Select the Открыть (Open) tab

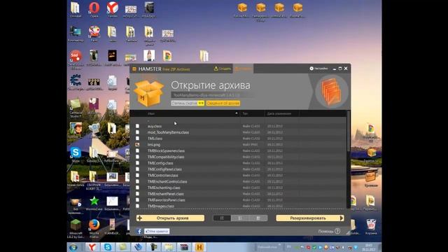244,69
